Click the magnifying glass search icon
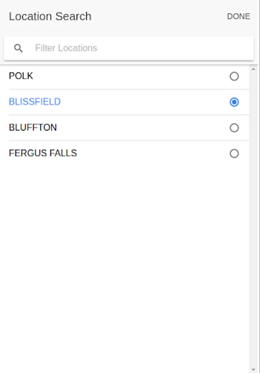This screenshot has width=260, height=373. pyautogui.click(x=18, y=48)
